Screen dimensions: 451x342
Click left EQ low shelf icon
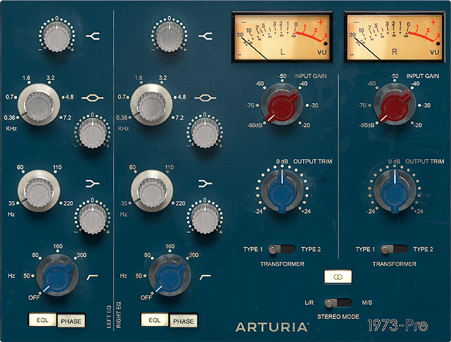pyautogui.click(x=92, y=183)
